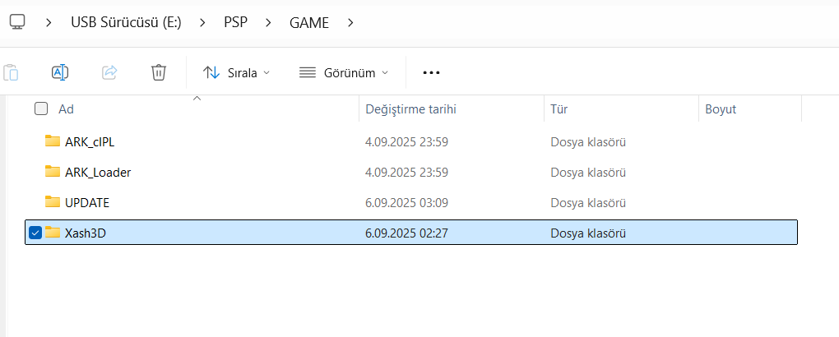Uncheck the Xash3D row checkbox
839x337 pixels.
point(35,233)
